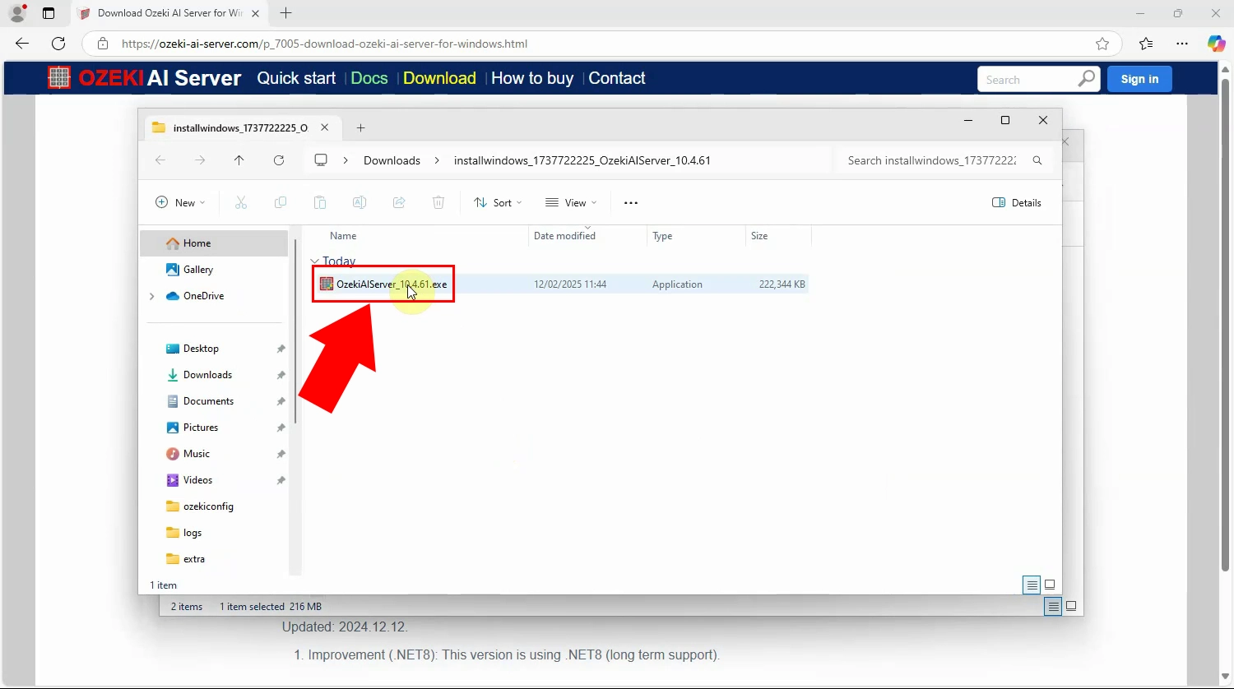The image size is (1234, 689).
Task: Refresh the Explorer folder view
Action: click(x=279, y=160)
